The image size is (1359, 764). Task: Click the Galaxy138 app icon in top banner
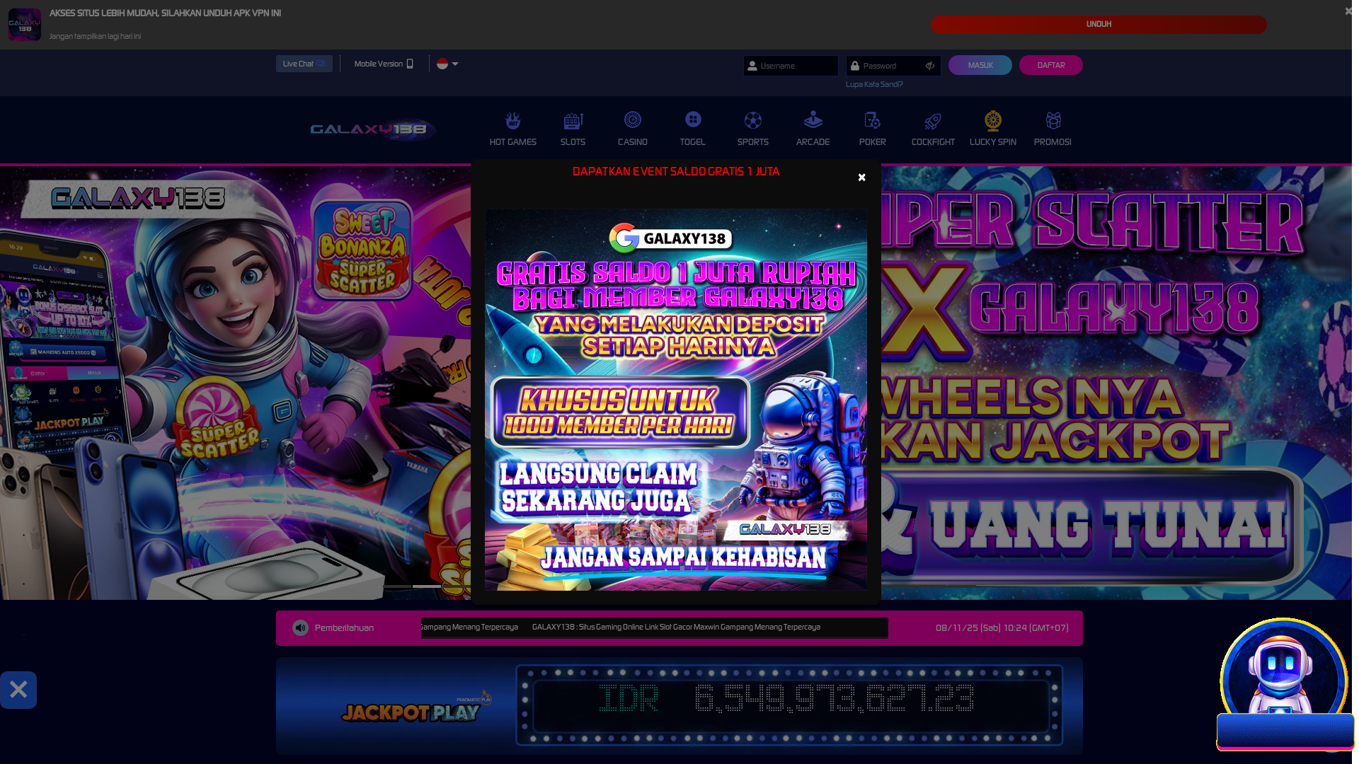click(25, 25)
